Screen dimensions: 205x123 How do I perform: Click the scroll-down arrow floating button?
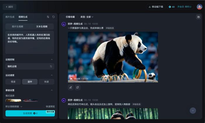click(193, 110)
